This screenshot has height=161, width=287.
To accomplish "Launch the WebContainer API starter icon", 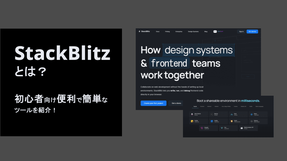I will point(241,128).
